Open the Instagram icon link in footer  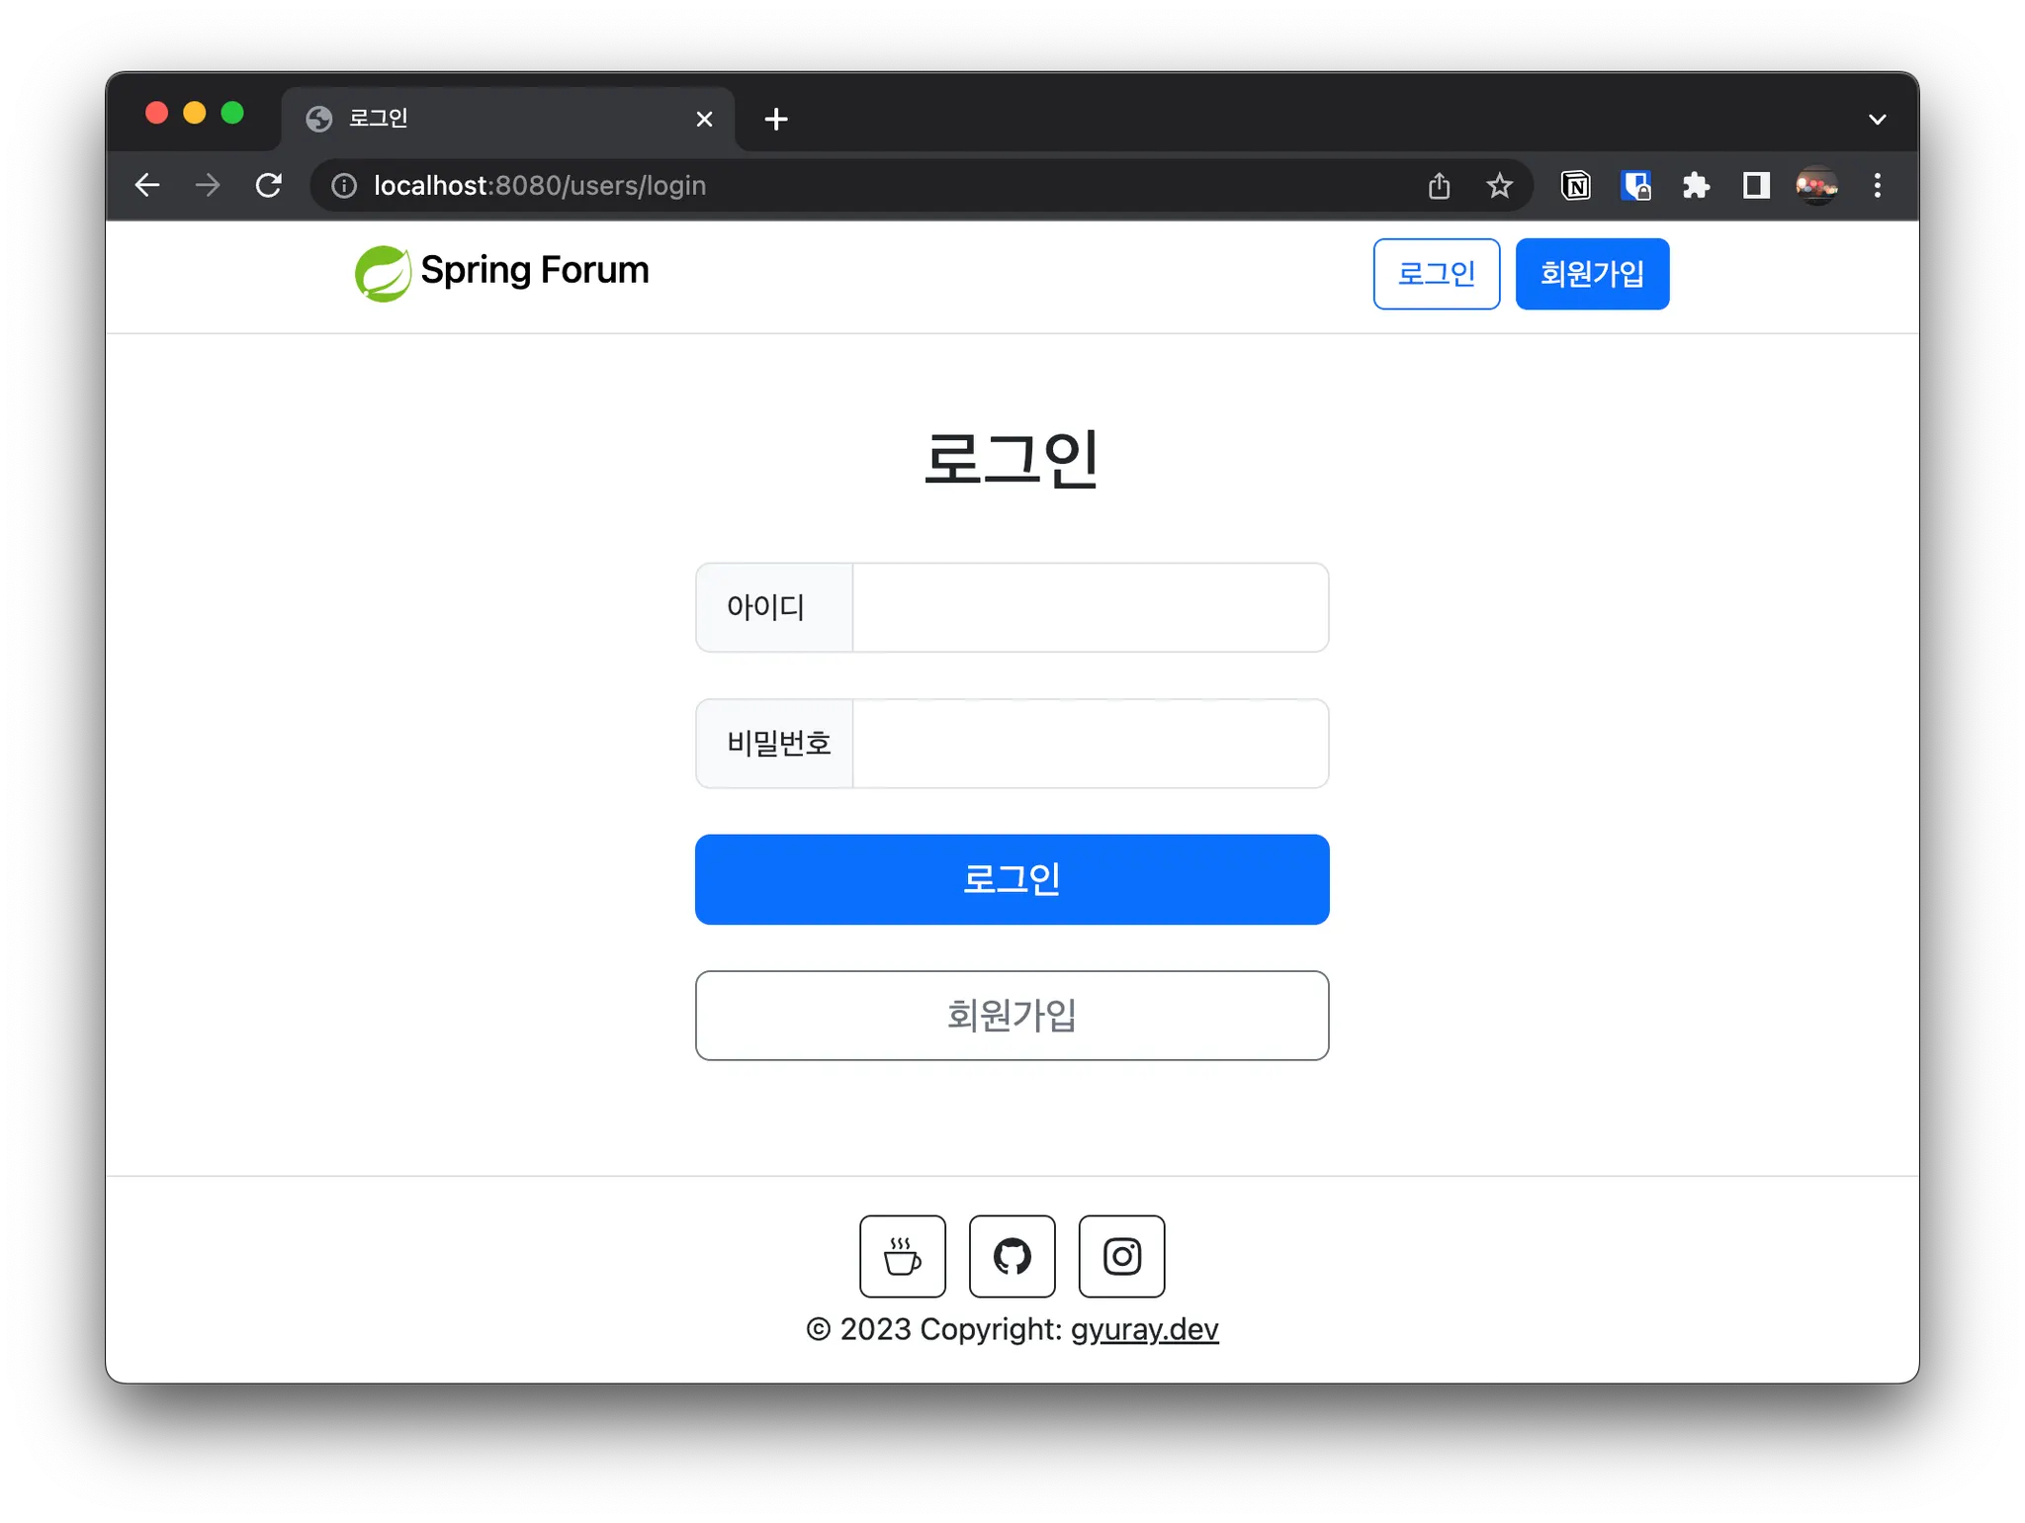[1121, 1256]
